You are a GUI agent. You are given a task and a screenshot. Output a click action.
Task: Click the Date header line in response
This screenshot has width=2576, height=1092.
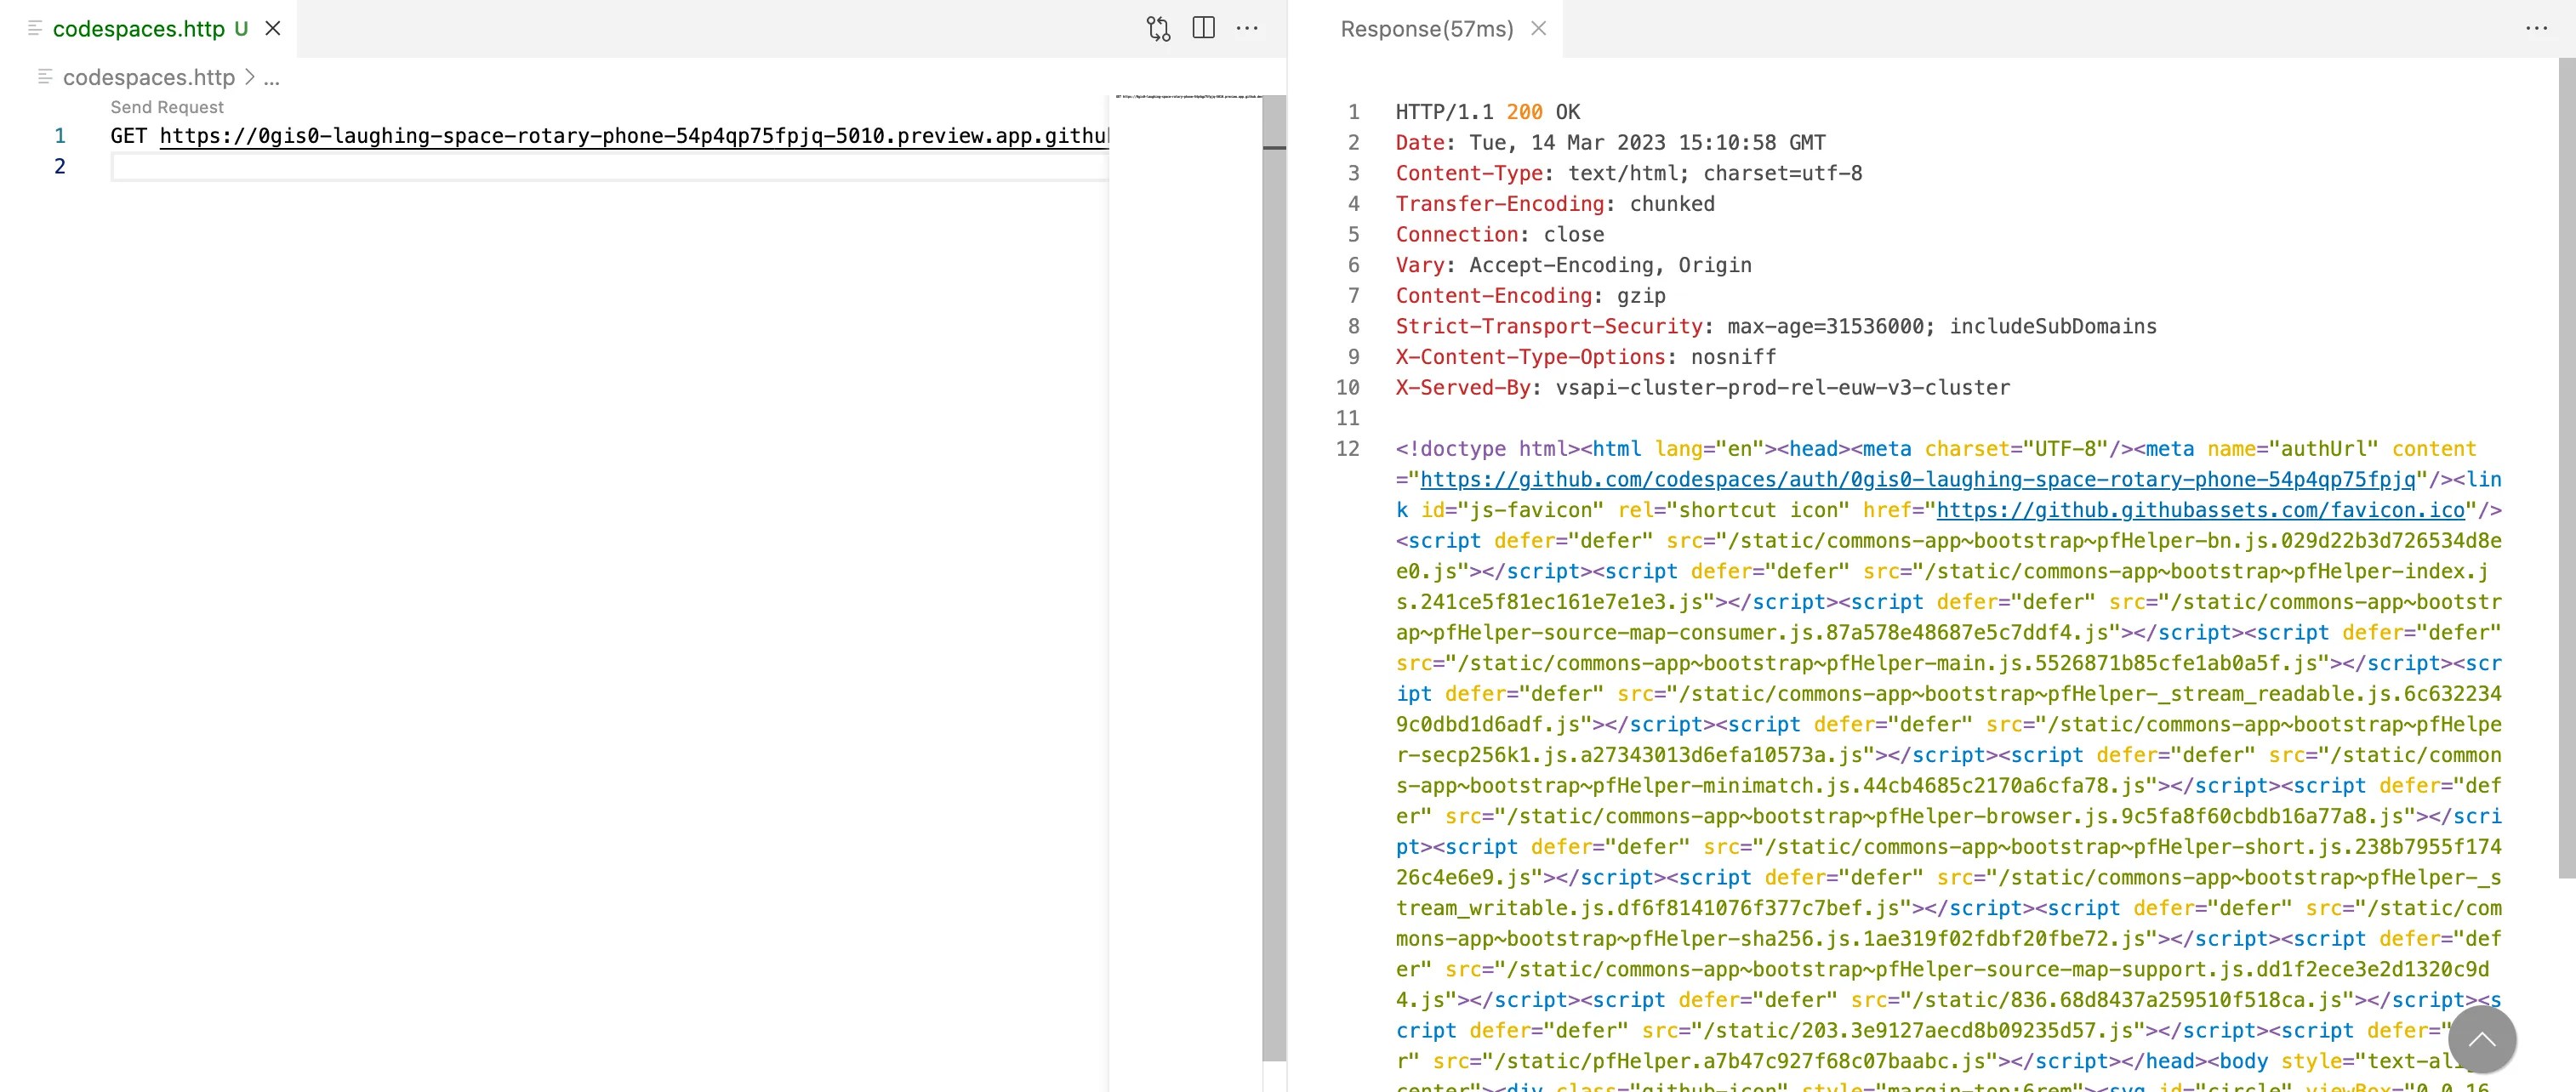(1610, 142)
